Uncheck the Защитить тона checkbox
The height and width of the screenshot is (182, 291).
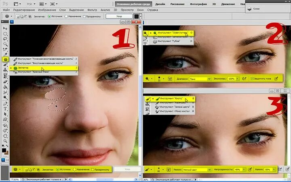252,79
